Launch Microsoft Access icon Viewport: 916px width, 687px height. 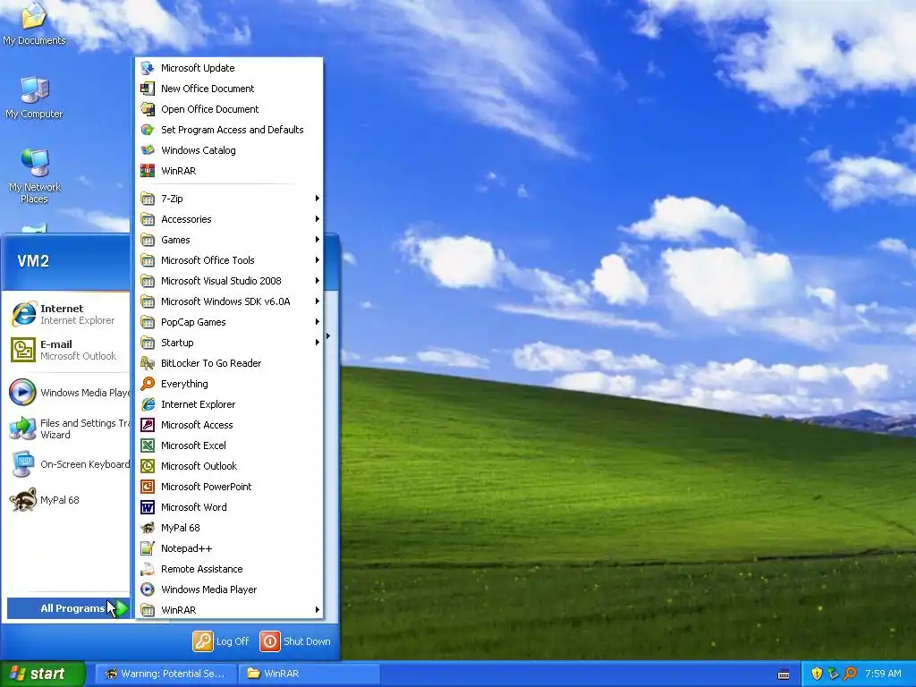point(148,425)
